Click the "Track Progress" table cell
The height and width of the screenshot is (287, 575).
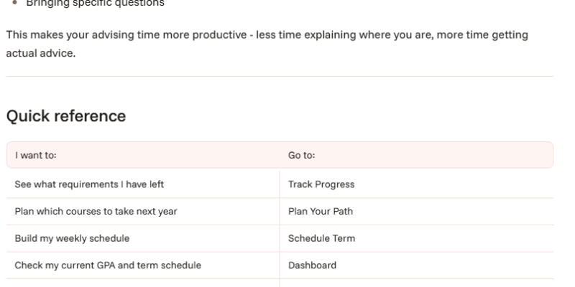(x=417, y=184)
